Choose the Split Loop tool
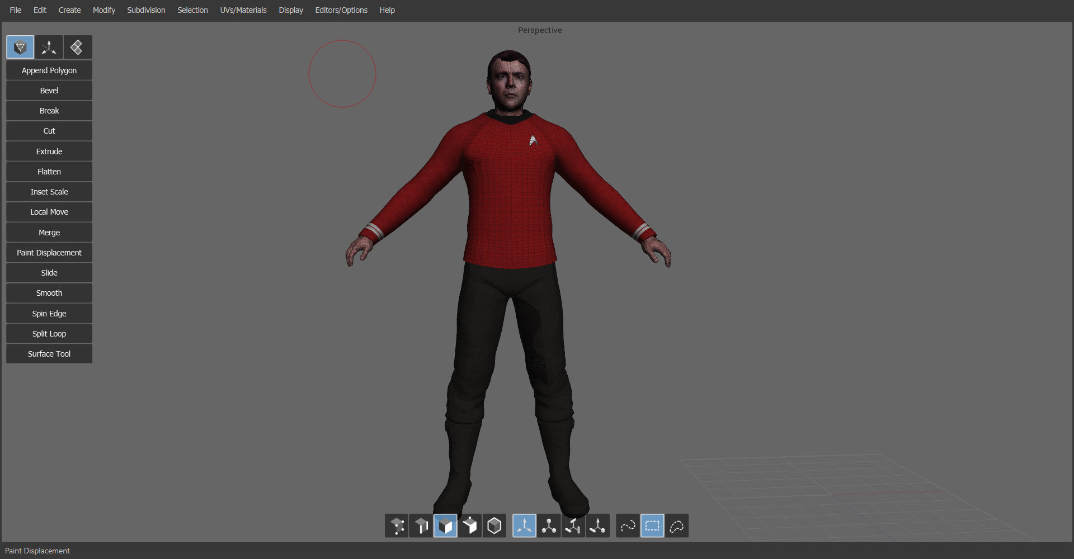The image size is (1074, 559). [49, 333]
